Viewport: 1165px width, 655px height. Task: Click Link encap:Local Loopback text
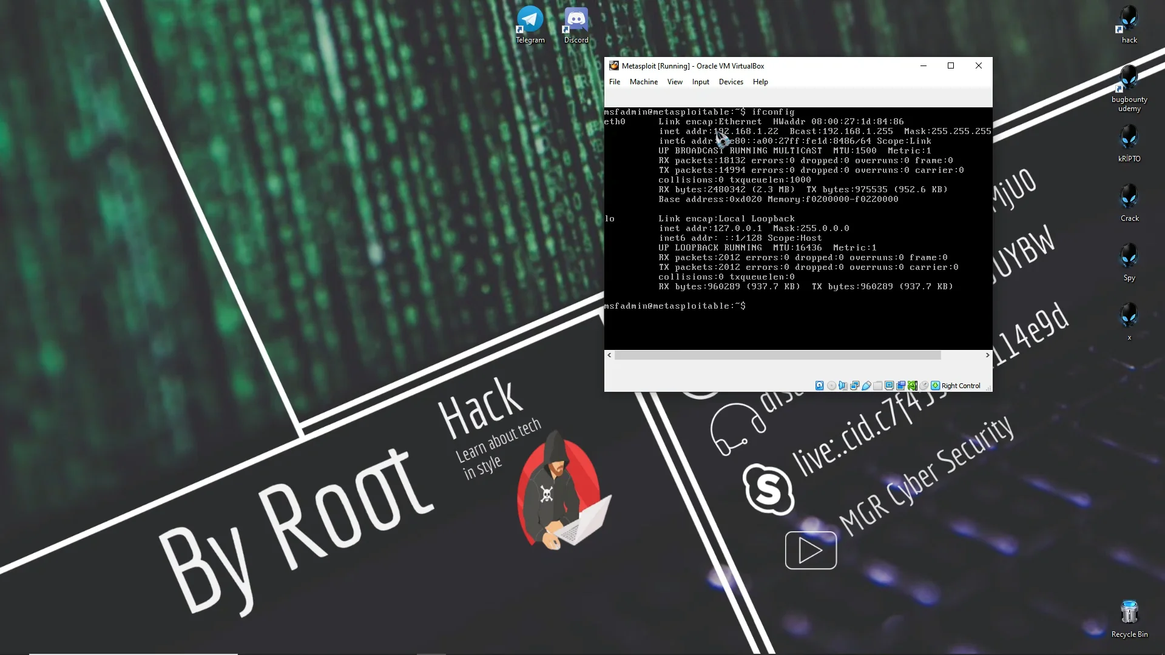(x=727, y=219)
